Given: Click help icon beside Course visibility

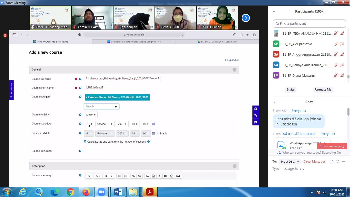Looking at the screenshot, I should click(80, 115).
